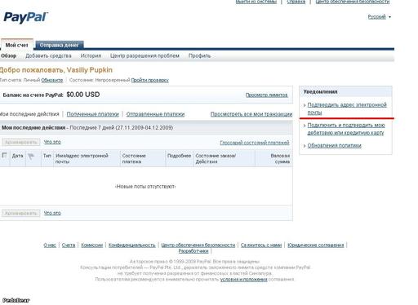Image resolution: width=418 pixels, height=305 pixels.
Task: Click Подключить и подтвердить карту link
Action: point(346,129)
